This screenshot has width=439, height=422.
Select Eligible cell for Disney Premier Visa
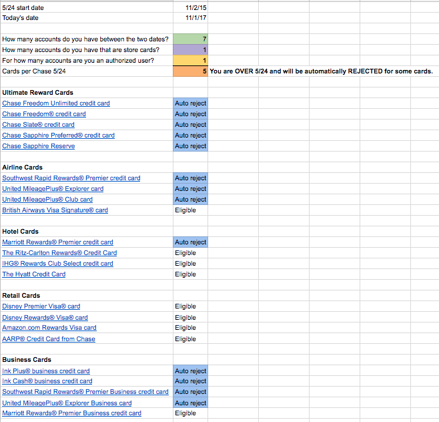pyautogui.click(x=190, y=306)
